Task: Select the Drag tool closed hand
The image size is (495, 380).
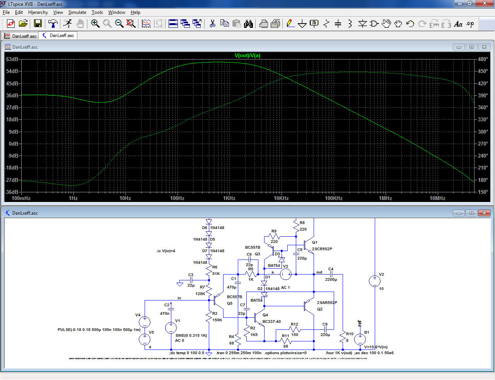Action: point(398,24)
